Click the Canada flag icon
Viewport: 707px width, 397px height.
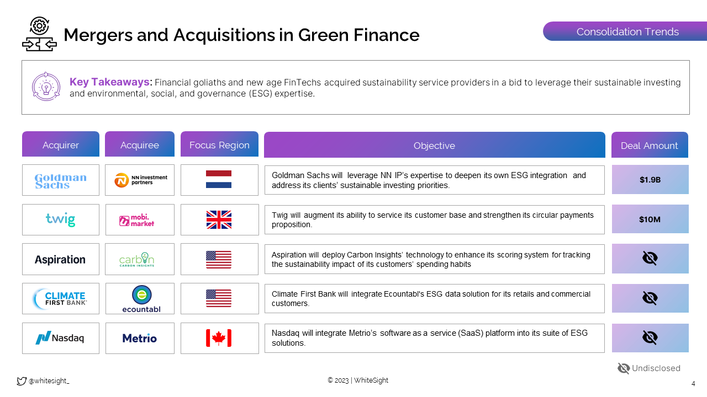(x=219, y=338)
